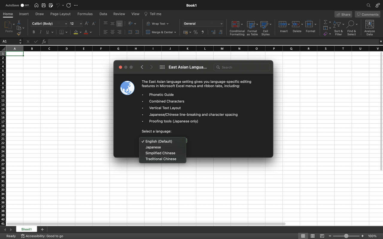The width and height of the screenshot is (383, 239).
Task: Open the title bar search magnifier
Action: tap(369, 5)
